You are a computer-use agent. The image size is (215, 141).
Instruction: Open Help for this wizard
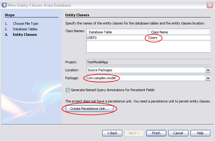200,133
